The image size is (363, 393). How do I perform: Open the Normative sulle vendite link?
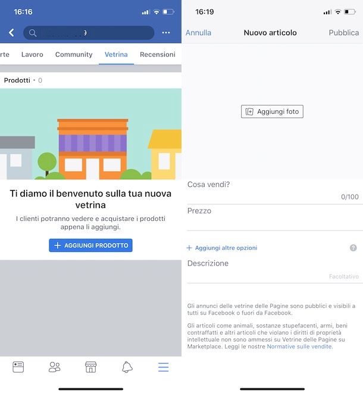pyautogui.click(x=299, y=347)
